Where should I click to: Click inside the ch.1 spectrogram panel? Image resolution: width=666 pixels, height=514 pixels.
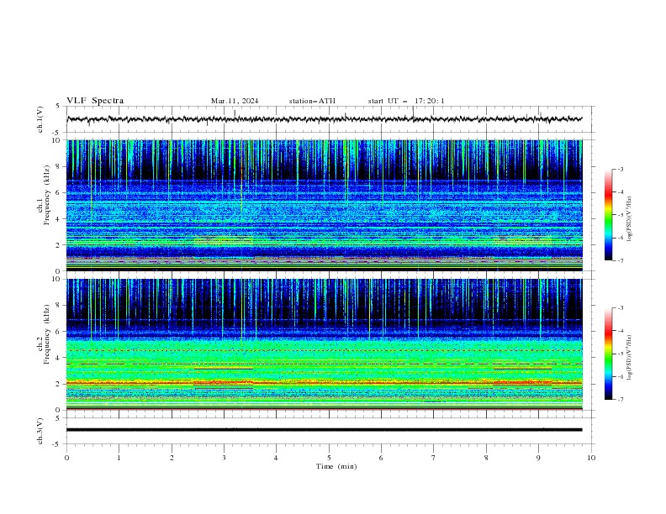pyautogui.click(x=324, y=205)
